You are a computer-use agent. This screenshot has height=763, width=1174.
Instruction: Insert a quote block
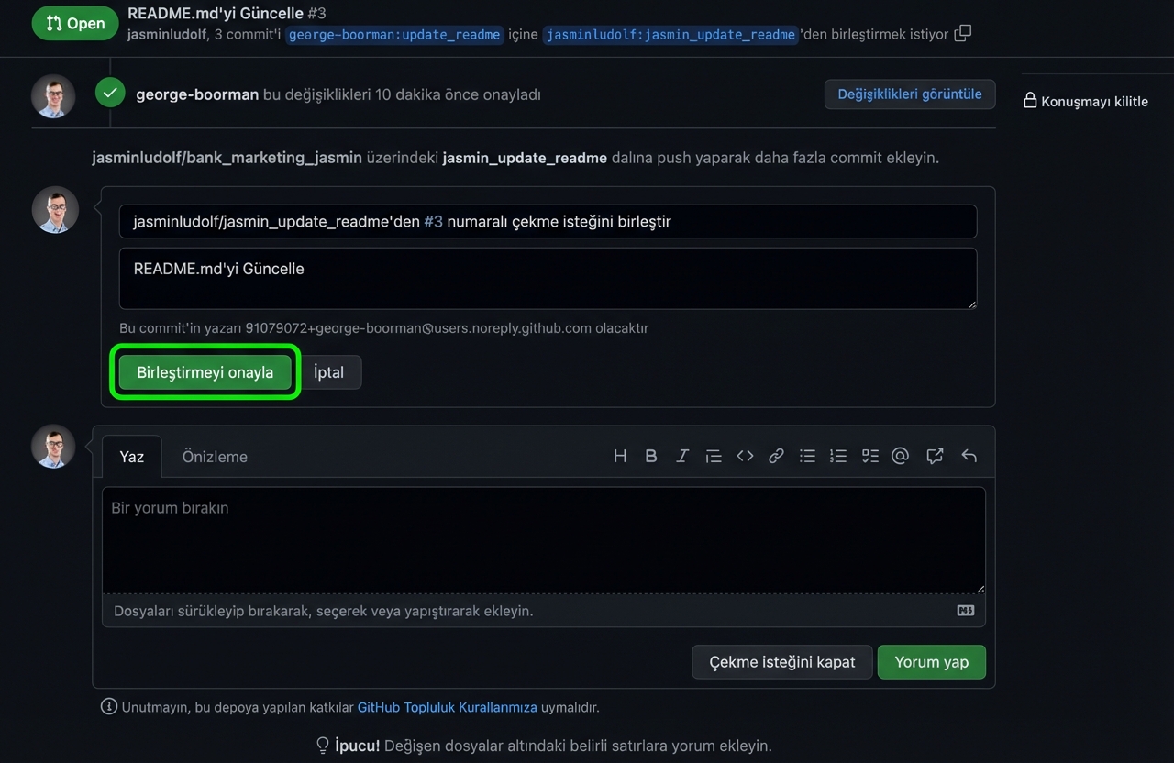pos(714,456)
